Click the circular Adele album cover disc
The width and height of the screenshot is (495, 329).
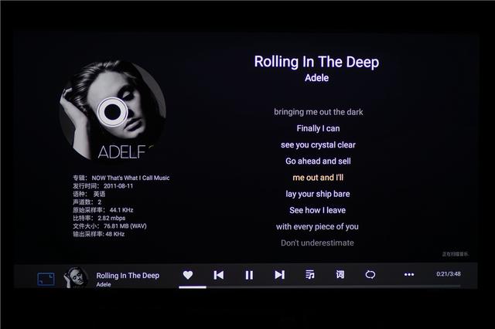click(x=113, y=110)
